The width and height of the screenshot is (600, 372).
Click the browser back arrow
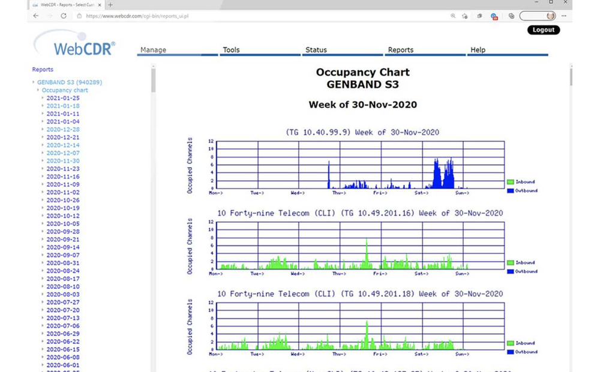pos(36,16)
